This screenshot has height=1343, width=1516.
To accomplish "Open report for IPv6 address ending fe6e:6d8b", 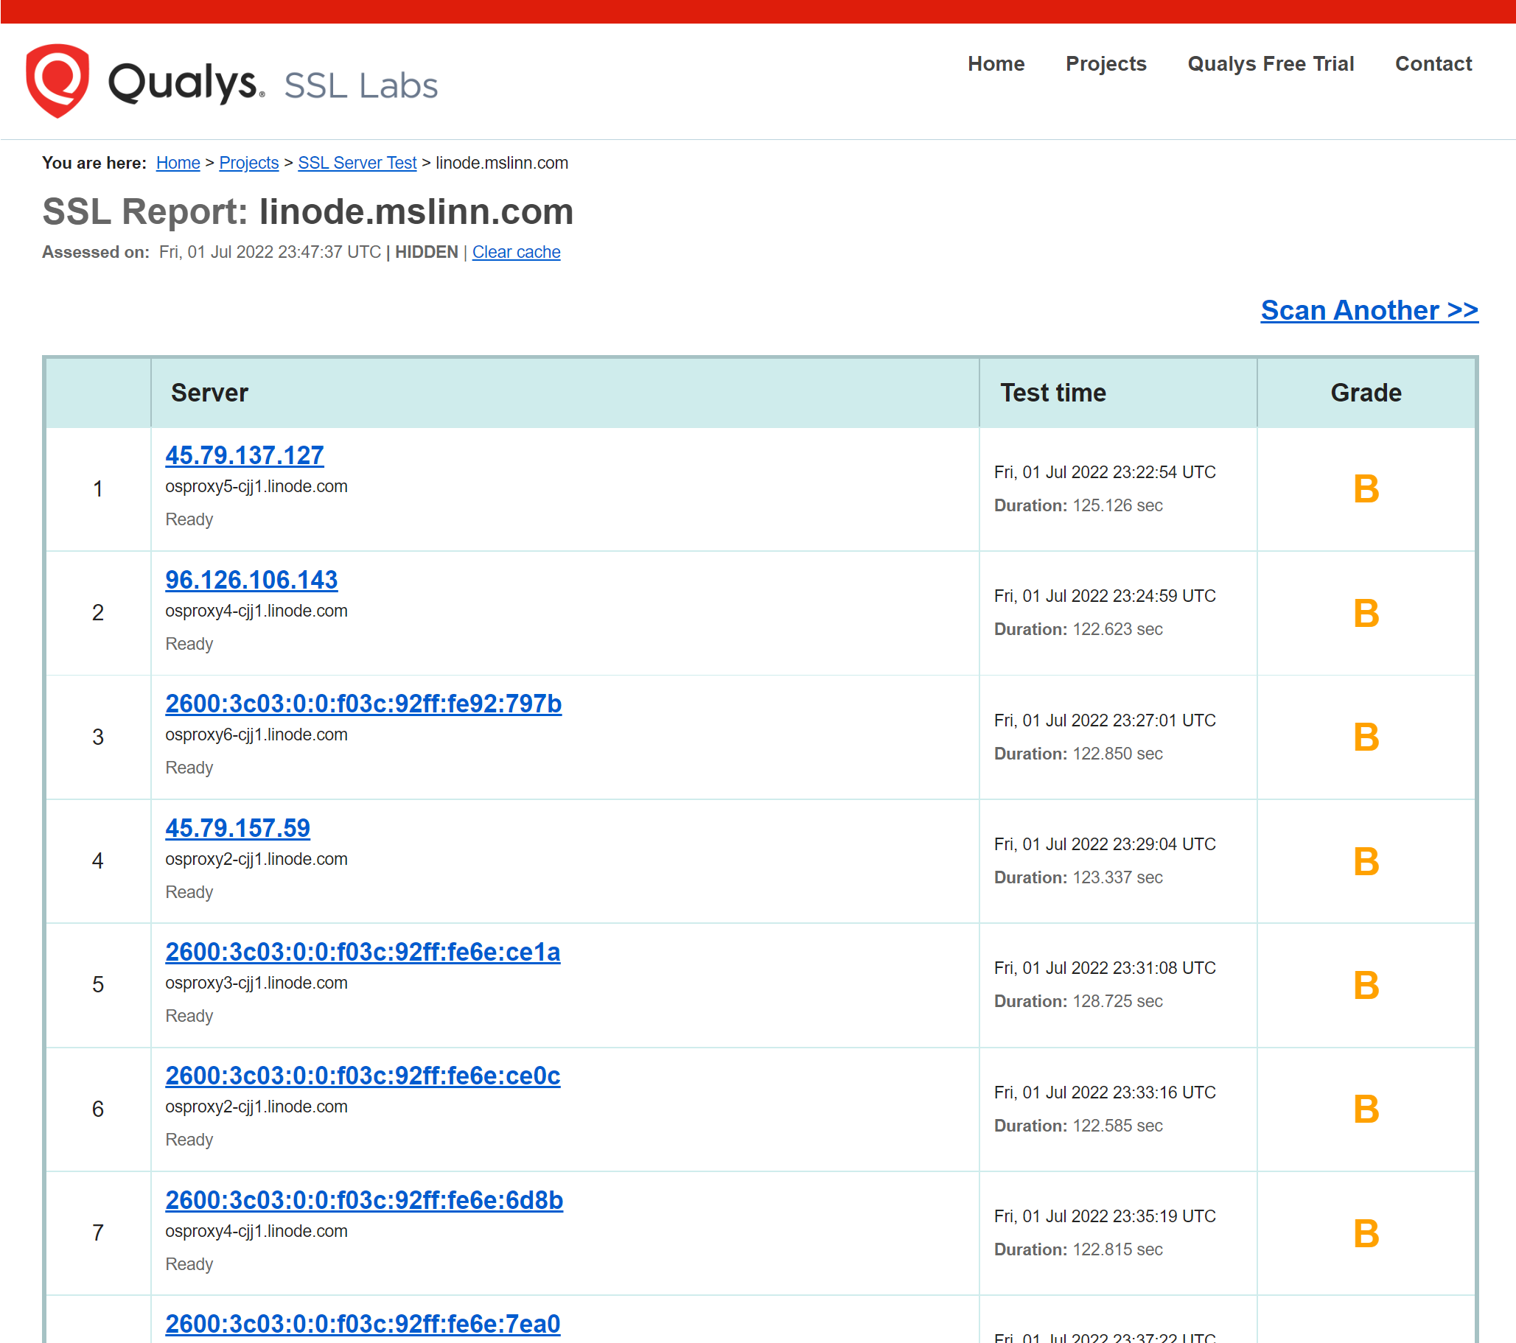I will click(x=363, y=1200).
